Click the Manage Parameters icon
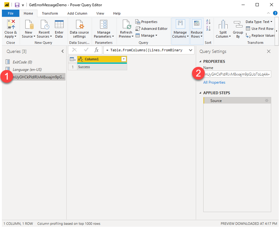This screenshot has height=227, width=279. pos(103,24)
